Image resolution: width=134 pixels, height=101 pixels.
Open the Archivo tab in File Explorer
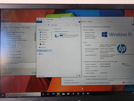[39, 22]
